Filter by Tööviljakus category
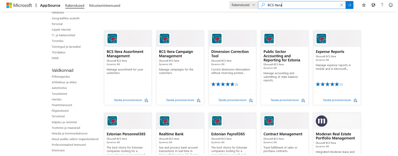The image size is (398, 156). tap(58, 52)
